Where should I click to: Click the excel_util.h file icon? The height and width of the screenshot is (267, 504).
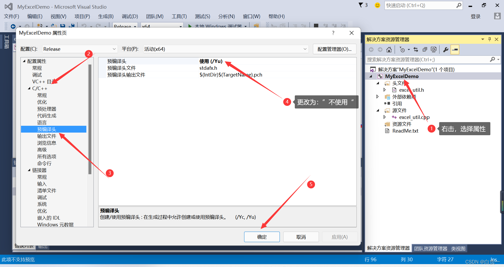click(x=394, y=90)
